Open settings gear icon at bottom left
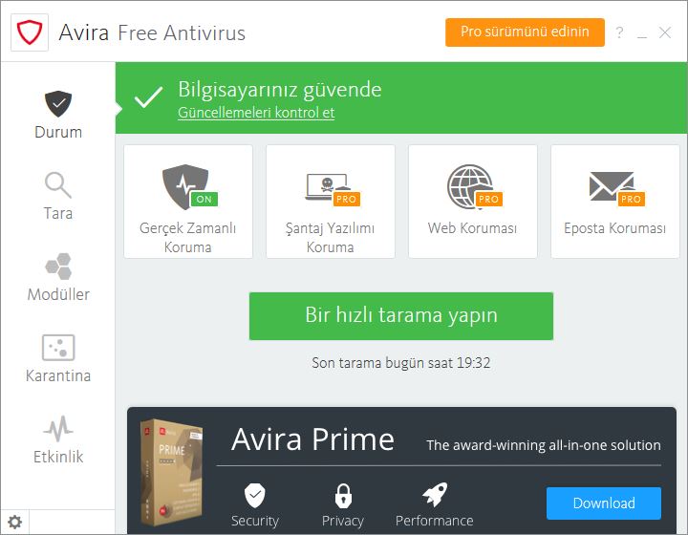Screen dimensions: 688x535 click(15, 522)
